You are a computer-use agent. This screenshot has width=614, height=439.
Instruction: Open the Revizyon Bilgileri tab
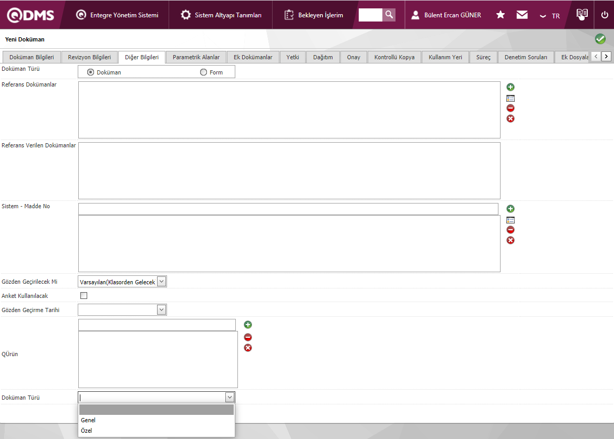pos(89,57)
